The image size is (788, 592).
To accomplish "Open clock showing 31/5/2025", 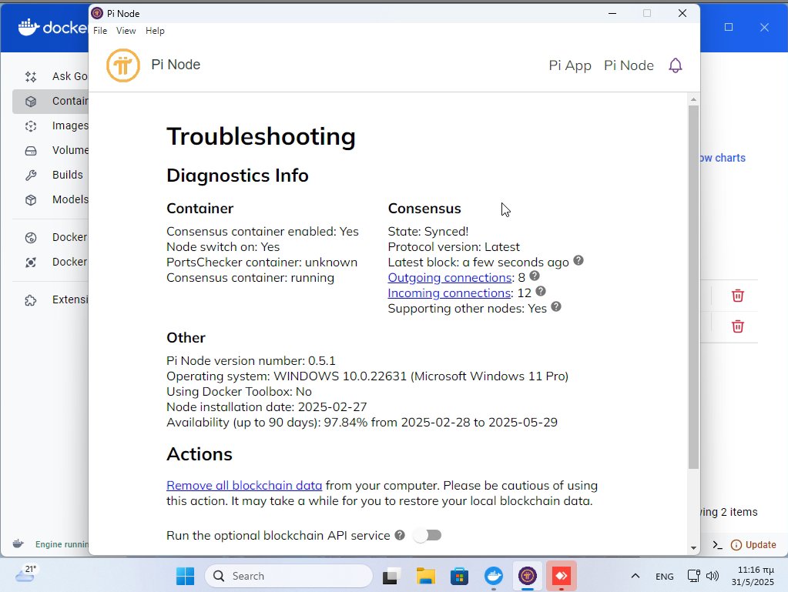I will pyautogui.click(x=753, y=576).
